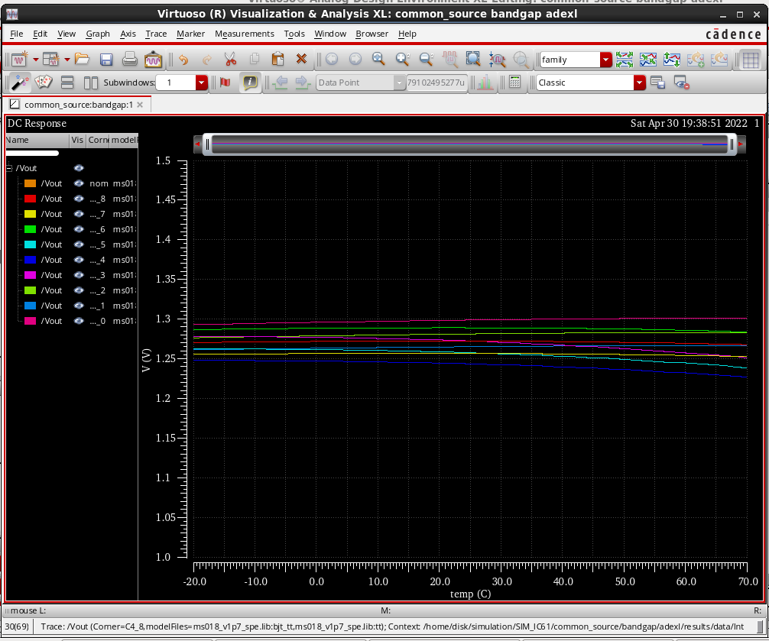This screenshot has height=641, width=769.
Task: Open the family dropdown list
Action: (606, 60)
